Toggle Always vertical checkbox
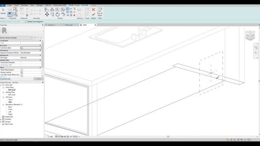The height and width of the screenshot is (146, 260). (22, 72)
